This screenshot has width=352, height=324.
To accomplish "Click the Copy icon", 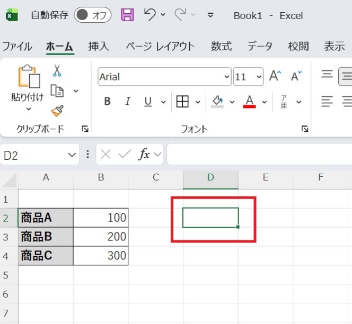I will tap(57, 91).
